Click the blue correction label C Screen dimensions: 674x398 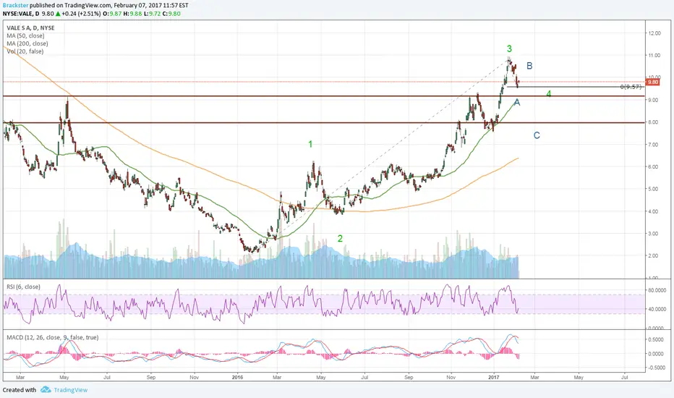tap(537, 135)
